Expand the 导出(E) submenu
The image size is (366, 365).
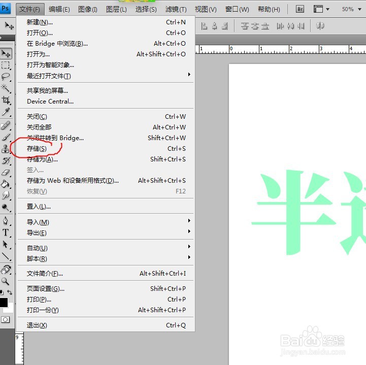(x=106, y=233)
